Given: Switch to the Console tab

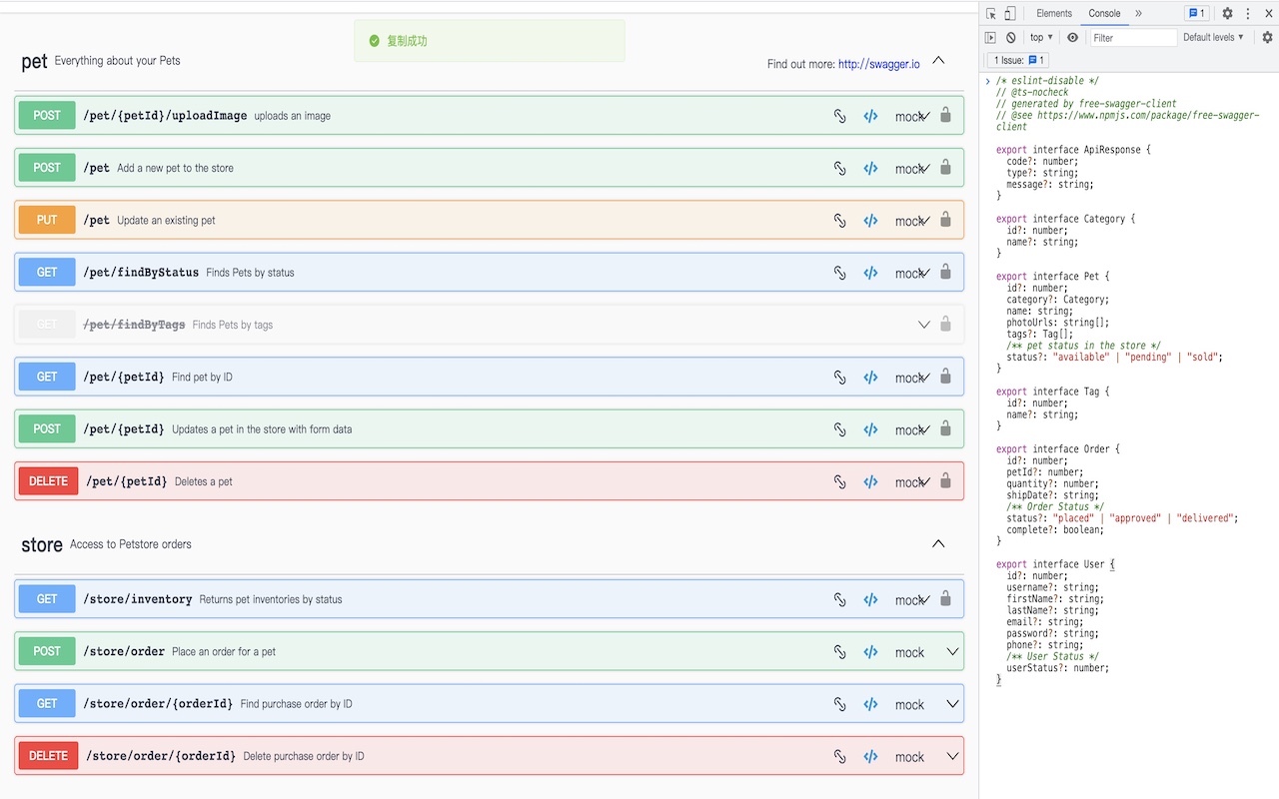Looking at the screenshot, I should pos(1104,13).
